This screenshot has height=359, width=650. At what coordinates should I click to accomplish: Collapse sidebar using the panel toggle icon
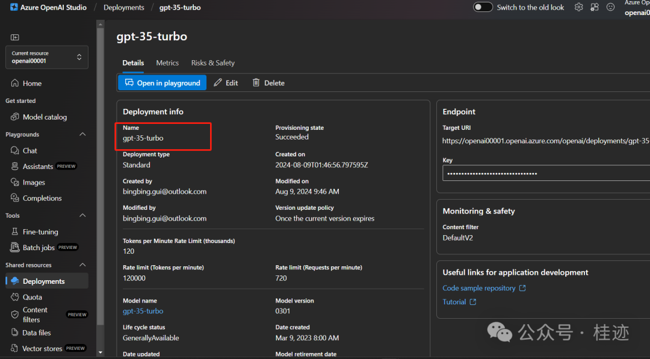pyautogui.click(x=15, y=37)
